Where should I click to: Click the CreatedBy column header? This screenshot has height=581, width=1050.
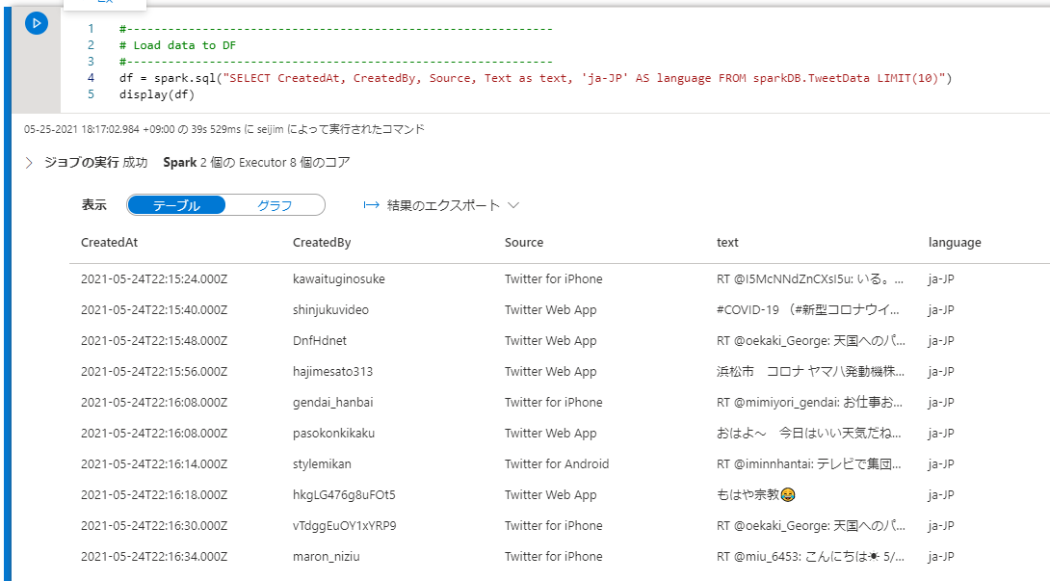(322, 243)
